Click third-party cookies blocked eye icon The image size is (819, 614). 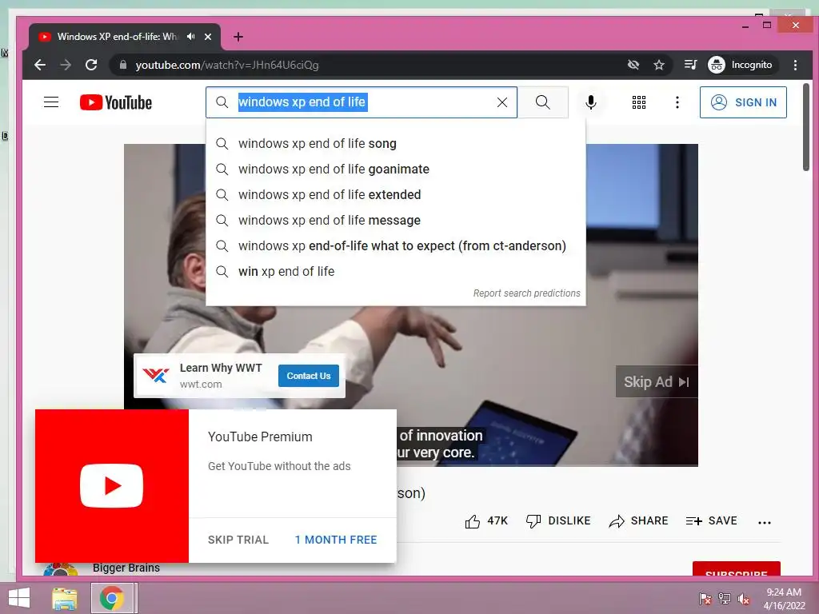tap(633, 65)
